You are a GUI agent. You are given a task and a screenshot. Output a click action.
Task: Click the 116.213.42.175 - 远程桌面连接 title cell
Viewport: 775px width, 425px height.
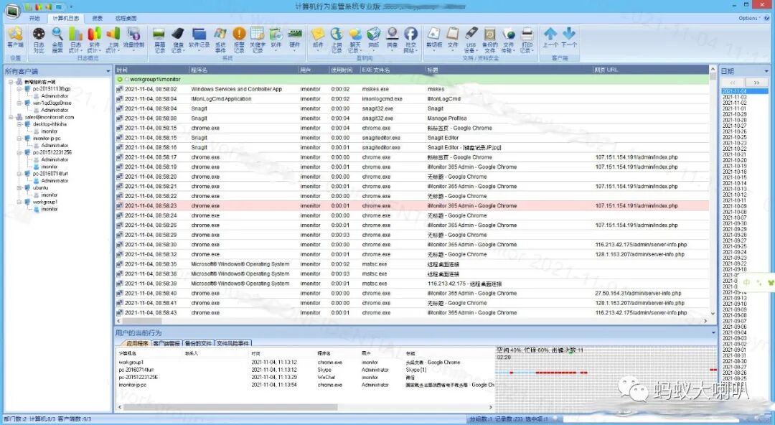[464, 284]
